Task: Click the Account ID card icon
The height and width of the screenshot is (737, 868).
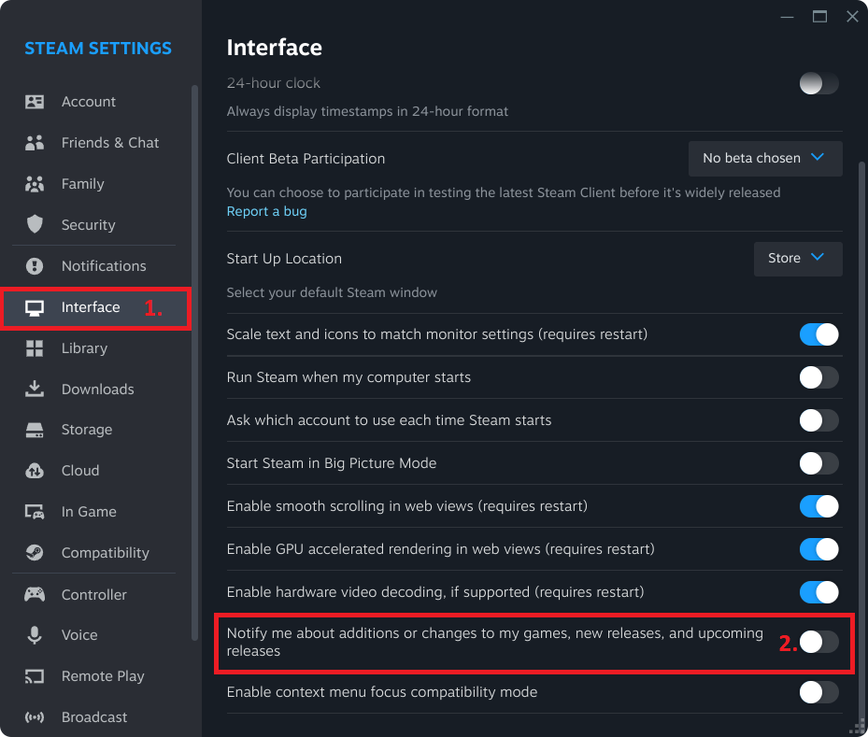Action: (35, 102)
